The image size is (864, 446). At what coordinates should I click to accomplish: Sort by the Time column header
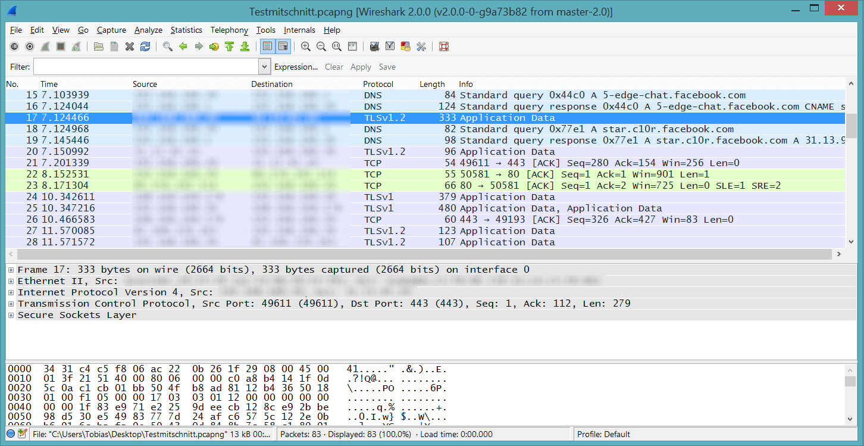click(x=85, y=84)
